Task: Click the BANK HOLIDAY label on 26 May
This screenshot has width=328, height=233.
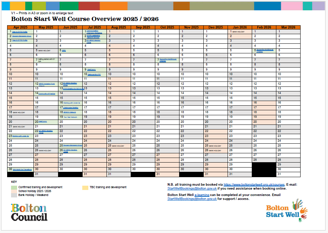Action: pyautogui.click(x=45, y=151)
